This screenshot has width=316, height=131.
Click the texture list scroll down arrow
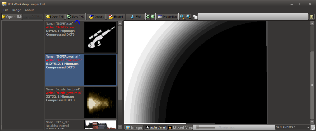click(120, 127)
